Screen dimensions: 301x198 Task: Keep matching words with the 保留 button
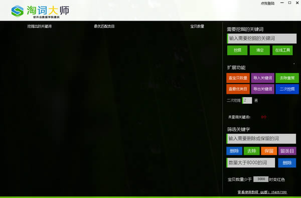click(269, 151)
